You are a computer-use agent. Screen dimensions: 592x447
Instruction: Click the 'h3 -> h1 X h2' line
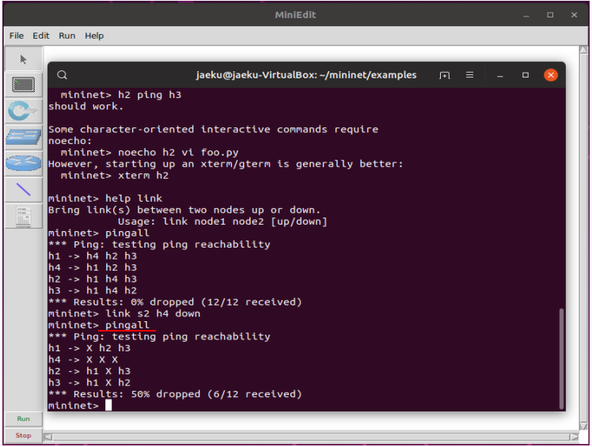click(x=89, y=383)
